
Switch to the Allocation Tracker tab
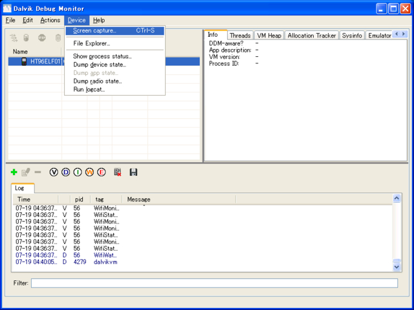(312, 36)
